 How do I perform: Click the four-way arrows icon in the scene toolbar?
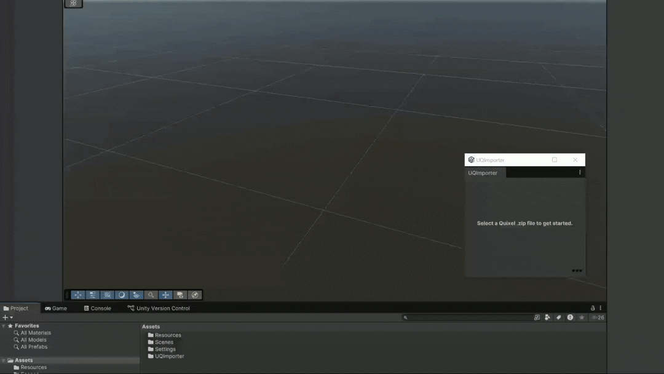[78, 295]
